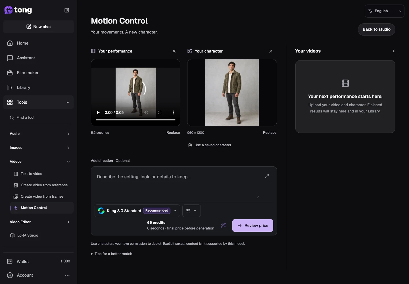409x284 pixels.
Task: Open the generation settings sliders dropdown
Action: (x=191, y=211)
